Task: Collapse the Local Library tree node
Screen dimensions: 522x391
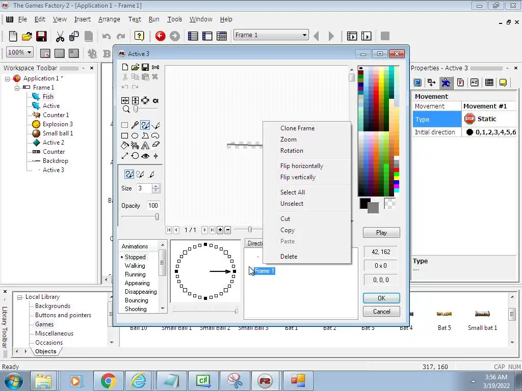Action: pyautogui.click(x=20, y=297)
